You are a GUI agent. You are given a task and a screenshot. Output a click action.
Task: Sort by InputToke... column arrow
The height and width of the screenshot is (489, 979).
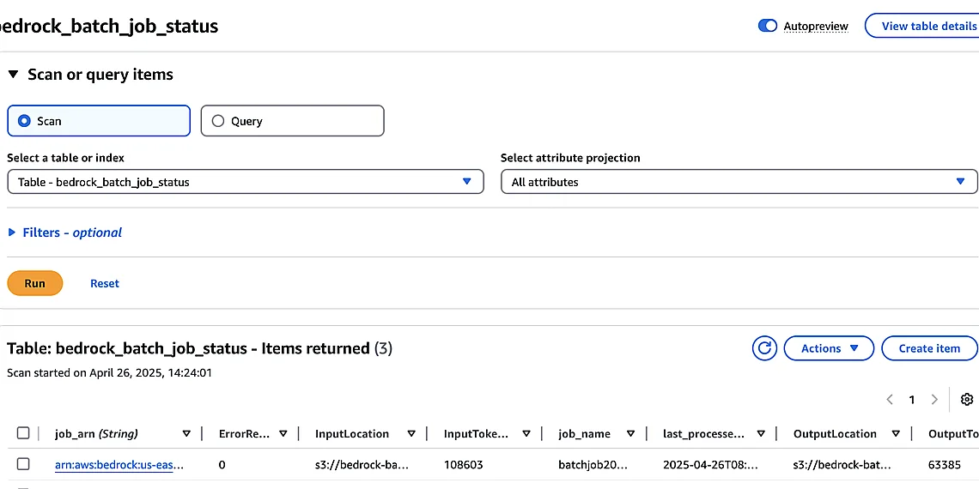[x=526, y=433]
